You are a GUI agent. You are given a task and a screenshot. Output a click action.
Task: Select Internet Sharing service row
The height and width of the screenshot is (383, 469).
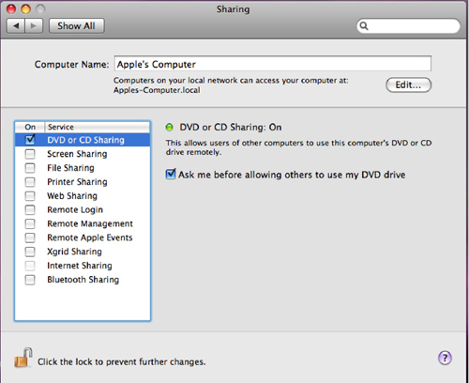click(x=83, y=266)
